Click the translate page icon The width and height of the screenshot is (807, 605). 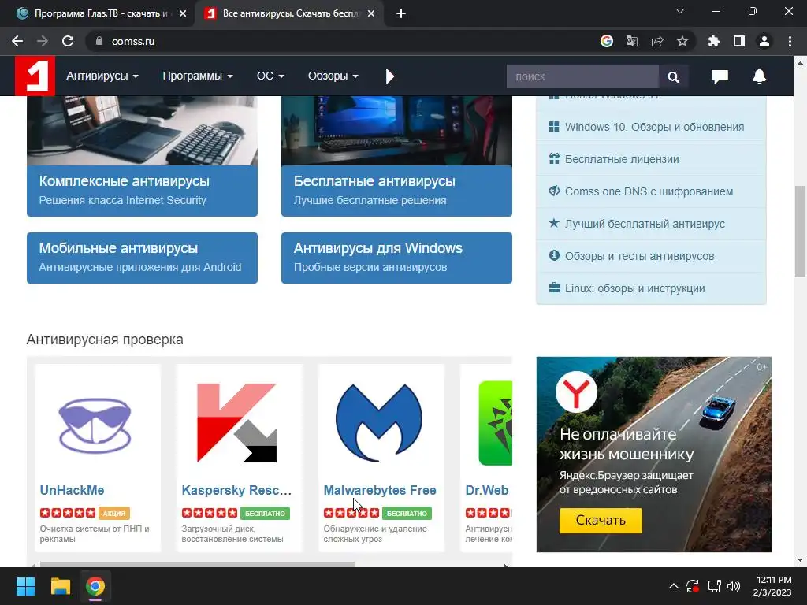(x=632, y=41)
